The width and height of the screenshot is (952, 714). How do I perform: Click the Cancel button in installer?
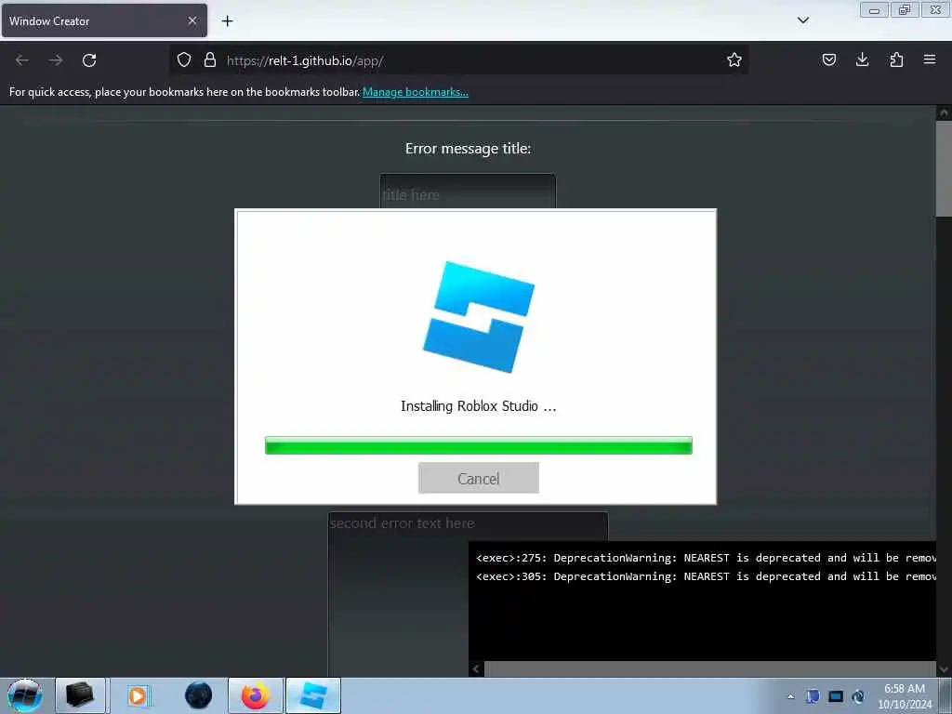479,478
